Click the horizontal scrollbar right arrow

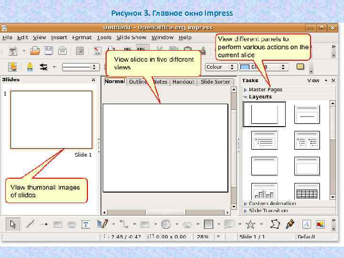[227, 212]
